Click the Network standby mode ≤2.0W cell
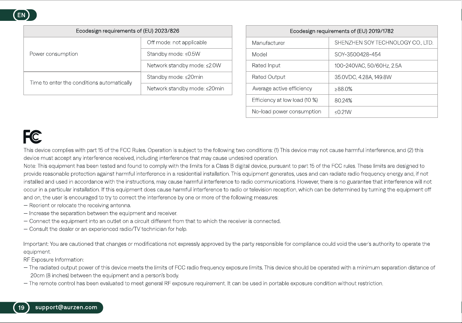 click(186, 66)
